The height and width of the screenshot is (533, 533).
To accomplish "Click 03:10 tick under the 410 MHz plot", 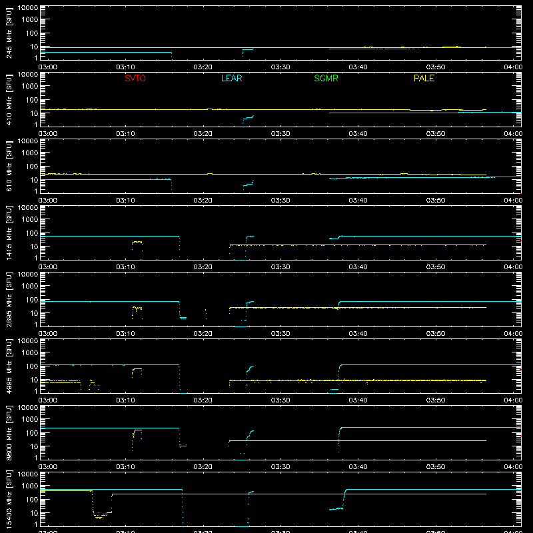I will point(125,134).
